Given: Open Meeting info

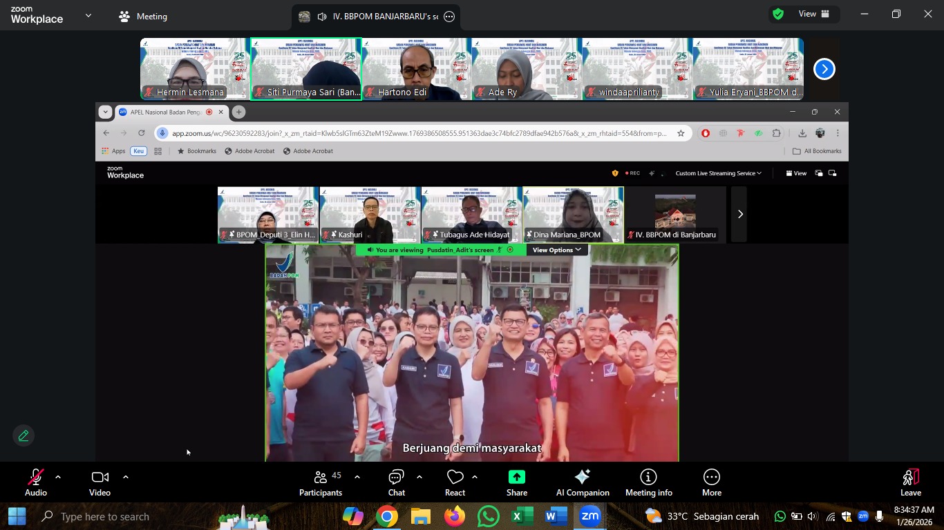Looking at the screenshot, I should (648, 483).
